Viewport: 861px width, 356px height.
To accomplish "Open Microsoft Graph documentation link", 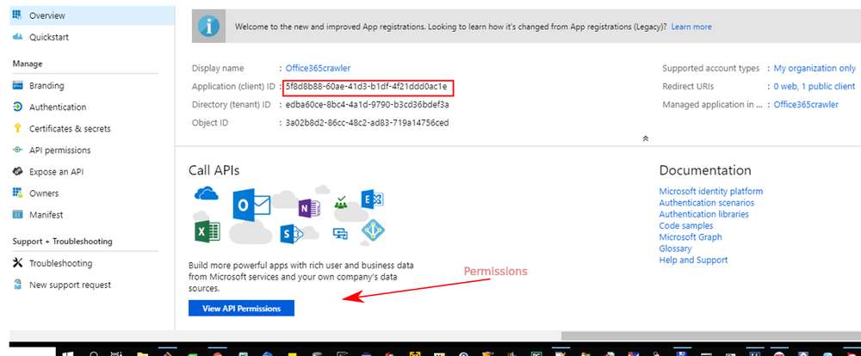I will coord(691,237).
